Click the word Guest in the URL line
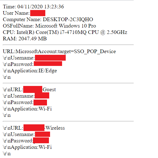Image resolution: width=158 pixels, height=158 pixels. [49, 90]
